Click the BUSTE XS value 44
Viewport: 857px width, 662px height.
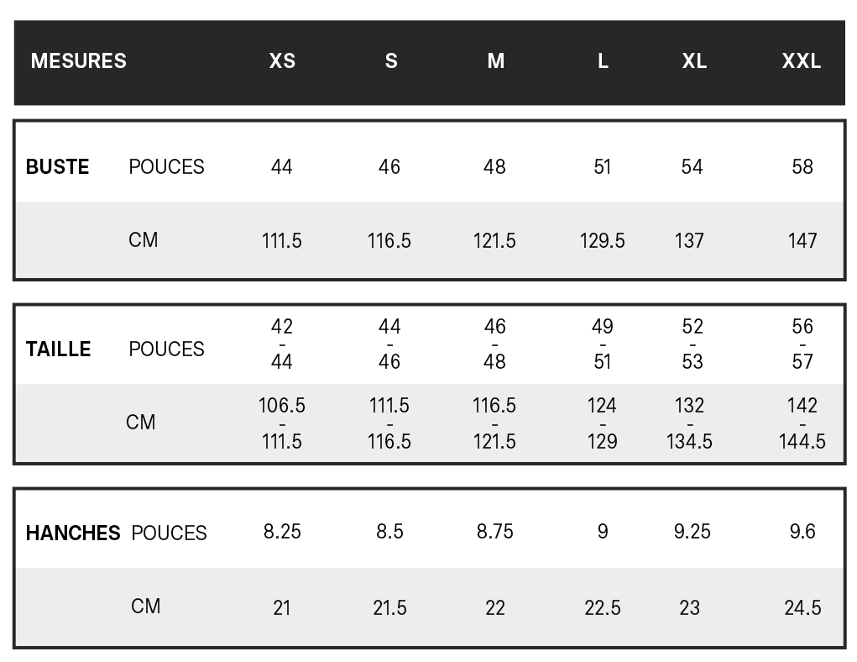pyautogui.click(x=281, y=167)
